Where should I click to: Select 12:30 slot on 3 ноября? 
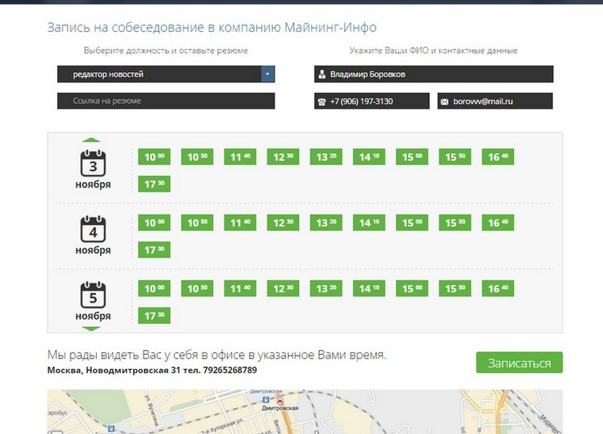point(283,157)
